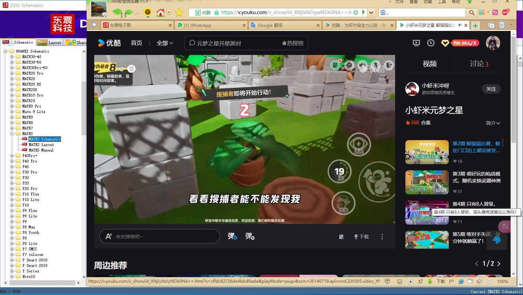Switch to the 东震电子图 browser tab
Viewport: 523px width, 295px height.
click(x=137, y=25)
